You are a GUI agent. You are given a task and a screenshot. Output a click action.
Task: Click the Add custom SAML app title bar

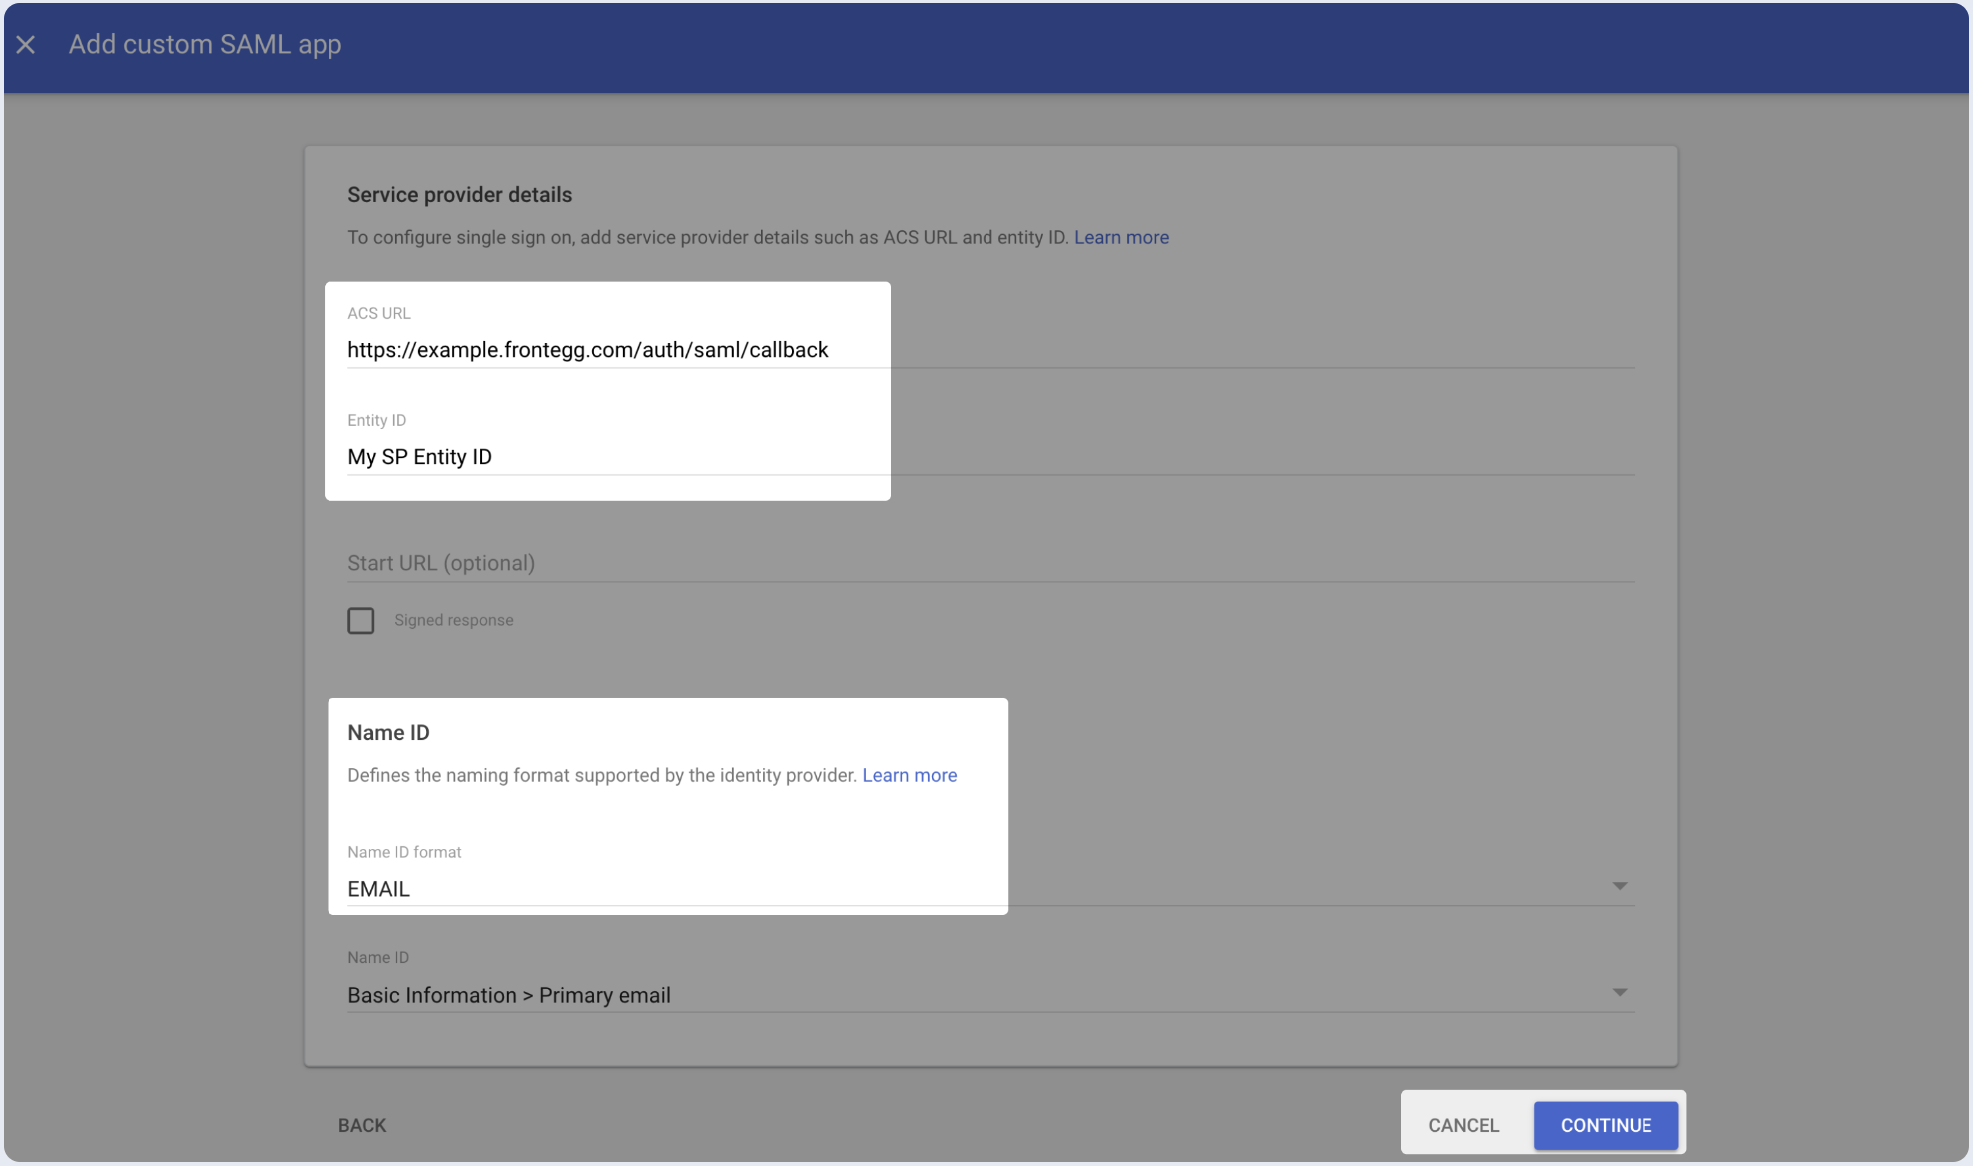click(x=204, y=45)
